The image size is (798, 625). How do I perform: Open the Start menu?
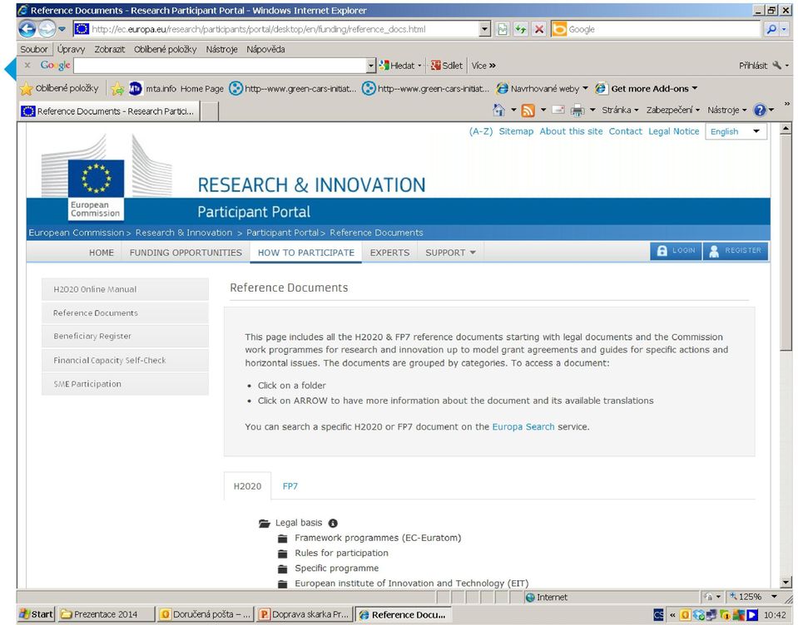click(x=36, y=614)
